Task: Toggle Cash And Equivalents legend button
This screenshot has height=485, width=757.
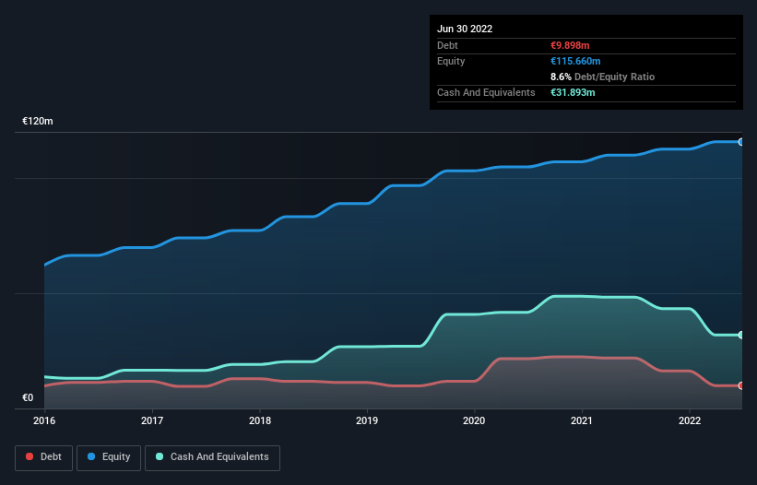Action: point(212,457)
